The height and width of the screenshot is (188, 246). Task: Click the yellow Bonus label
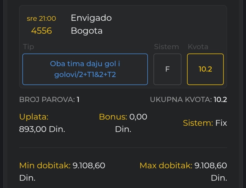point(113,117)
